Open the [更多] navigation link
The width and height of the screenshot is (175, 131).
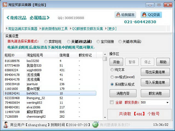click(x=112, y=29)
